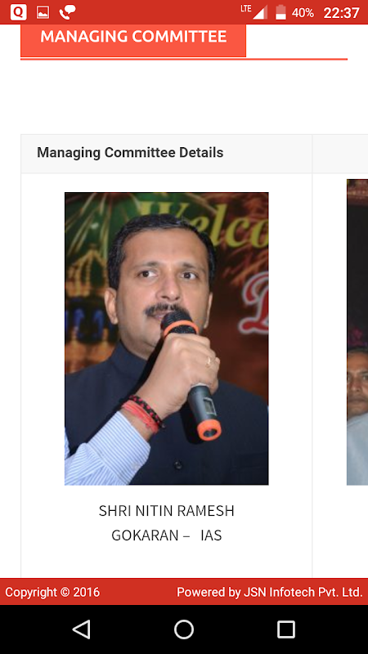The width and height of the screenshot is (368, 654).
Task: Open the image notification icon in status bar
Action: click(43, 12)
